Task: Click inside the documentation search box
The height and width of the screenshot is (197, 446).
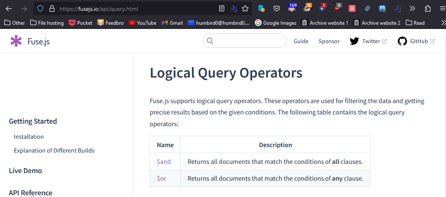Action: click(x=247, y=41)
